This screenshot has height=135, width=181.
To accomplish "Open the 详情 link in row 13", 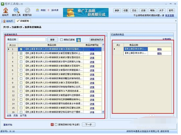I will pyautogui.click(x=92, y=100).
